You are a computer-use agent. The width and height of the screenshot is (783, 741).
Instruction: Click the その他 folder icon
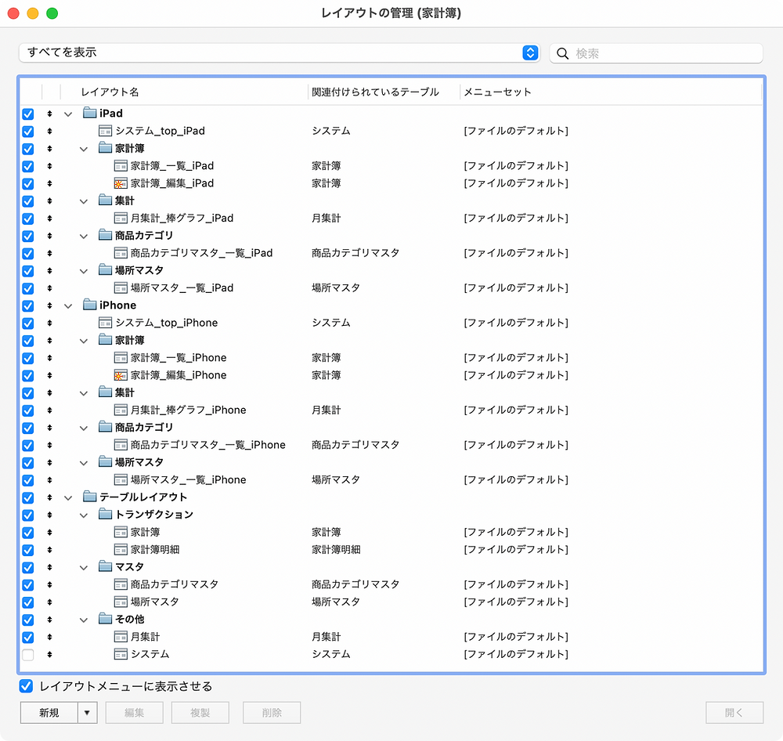(105, 619)
